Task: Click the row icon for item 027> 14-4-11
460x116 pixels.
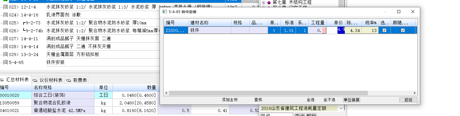Action: coord(5,38)
